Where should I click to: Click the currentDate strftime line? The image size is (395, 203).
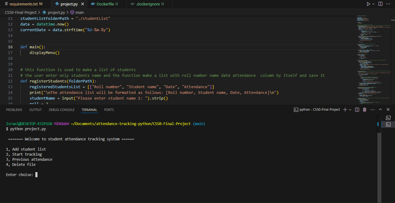click(x=65, y=30)
